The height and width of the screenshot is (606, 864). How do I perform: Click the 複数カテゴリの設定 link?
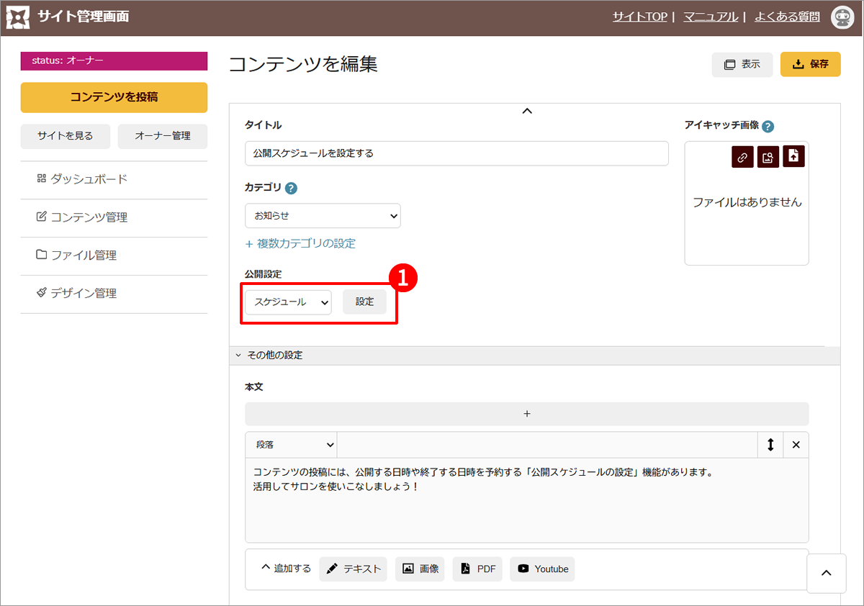(300, 243)
